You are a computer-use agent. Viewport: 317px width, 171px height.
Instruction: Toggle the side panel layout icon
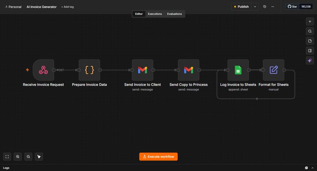(x=310, y=50)
